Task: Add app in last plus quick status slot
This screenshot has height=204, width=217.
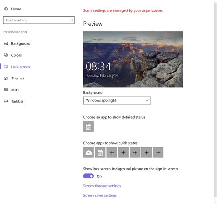Action: 158,152
